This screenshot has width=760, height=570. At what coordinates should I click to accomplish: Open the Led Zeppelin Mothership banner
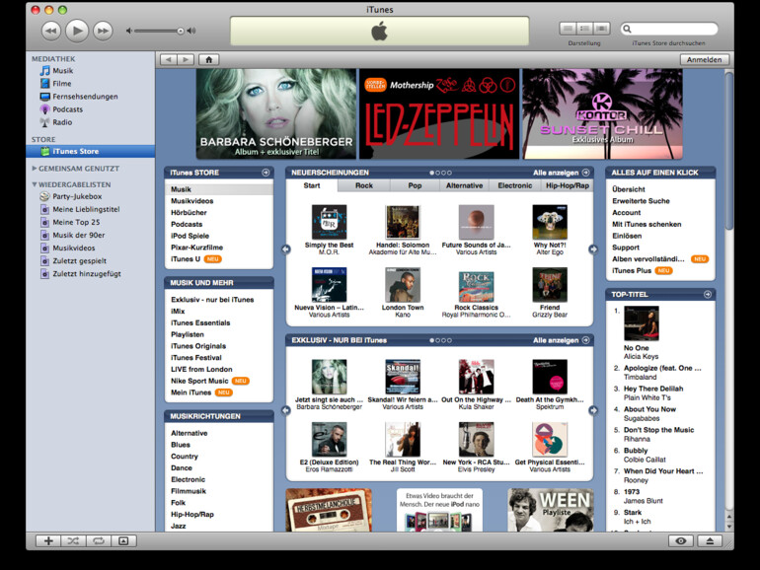[x=439, y=113]
